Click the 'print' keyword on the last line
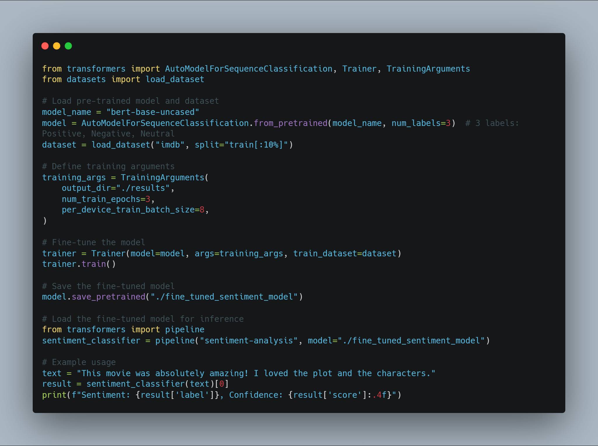This screenshot has width=598, height=446. 54,395
